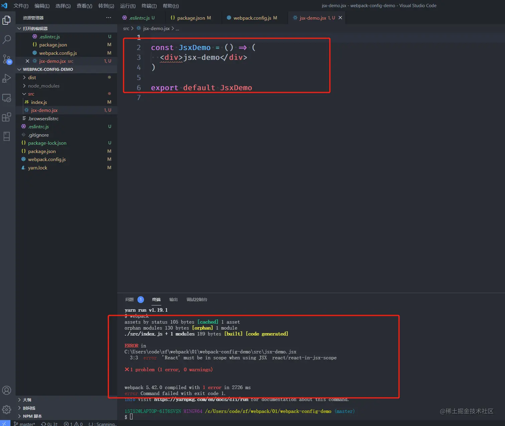Expand the NPM 脚本 section
The height and width of the screenshot is (426, 505).
(66, 416)
